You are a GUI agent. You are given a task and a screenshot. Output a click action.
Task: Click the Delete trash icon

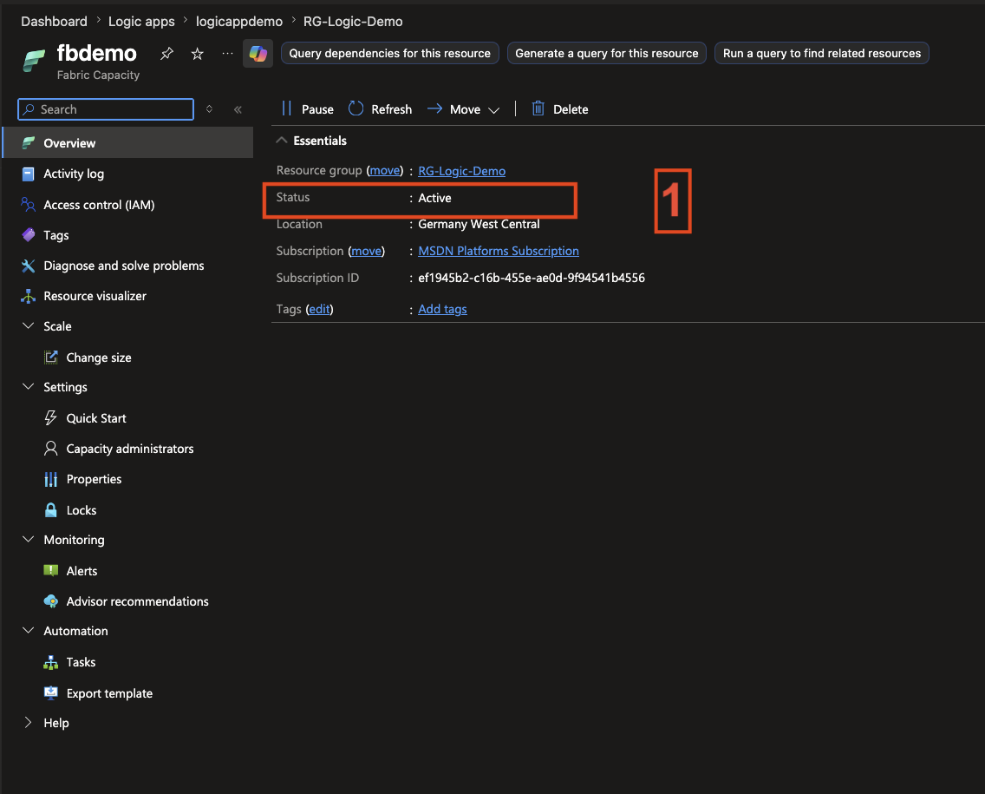[538, 108]
